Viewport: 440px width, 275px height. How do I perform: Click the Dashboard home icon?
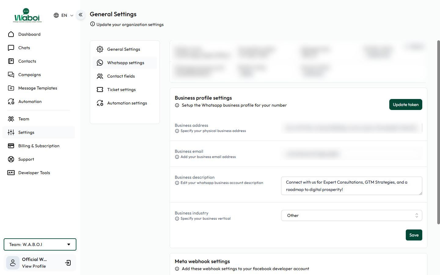(11, 34)
